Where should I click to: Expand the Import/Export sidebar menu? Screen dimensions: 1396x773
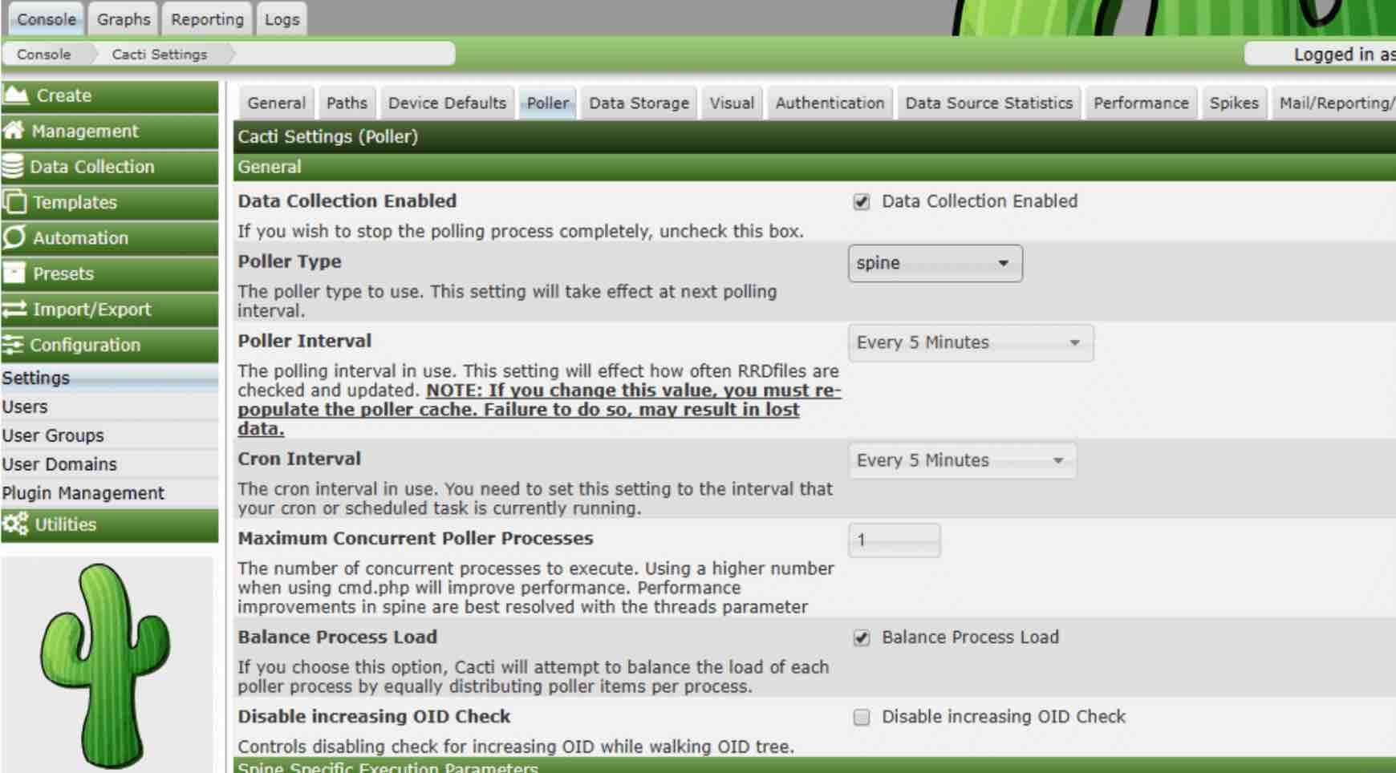coord(109,310)
